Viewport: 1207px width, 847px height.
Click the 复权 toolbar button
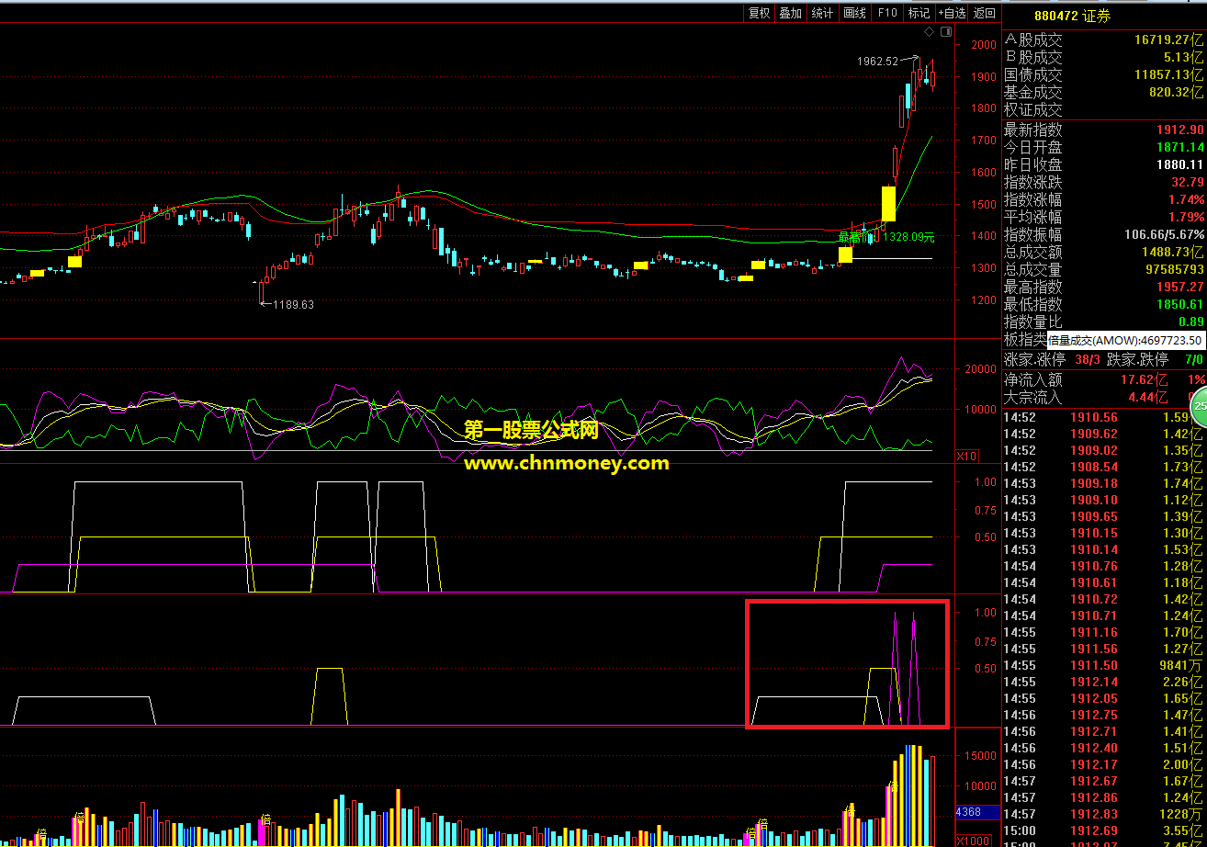(759, 13)
